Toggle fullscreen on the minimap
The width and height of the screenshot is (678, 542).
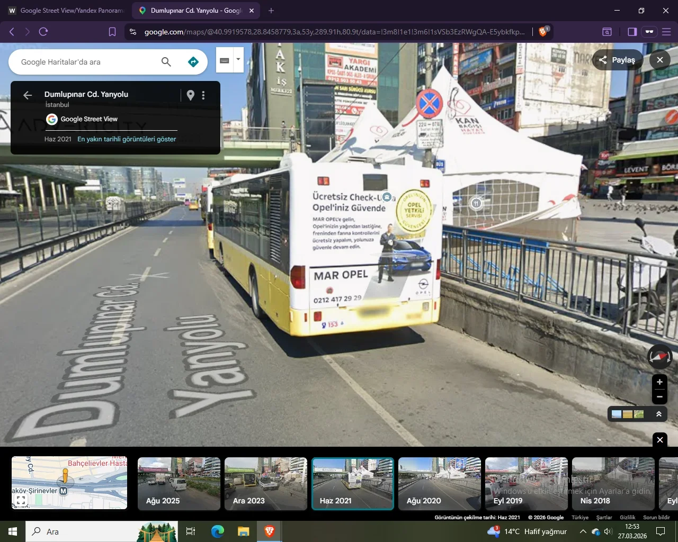(21, 500)
